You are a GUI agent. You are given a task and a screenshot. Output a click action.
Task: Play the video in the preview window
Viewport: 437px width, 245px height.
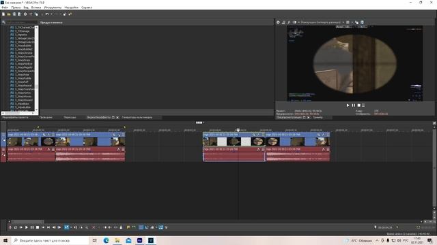[x=348, y=105]
